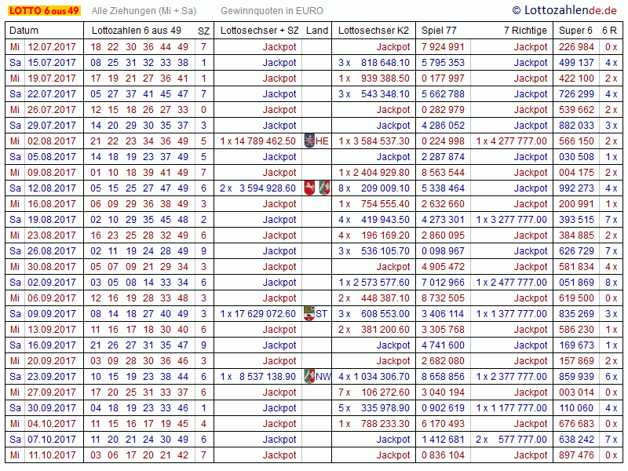Select the Lottosechser + SZ column header
The height and width of the screenshot is (471, 628).
click(x=260, y=30)
